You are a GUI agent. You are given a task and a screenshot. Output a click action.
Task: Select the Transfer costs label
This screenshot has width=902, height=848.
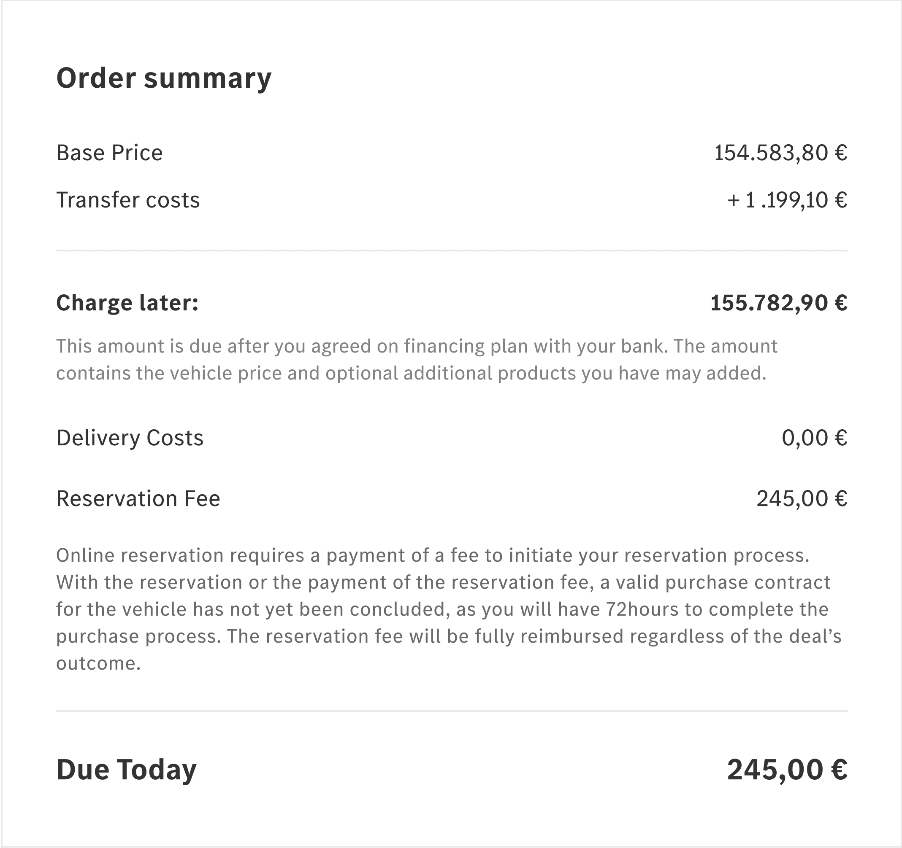coord(128,200)
